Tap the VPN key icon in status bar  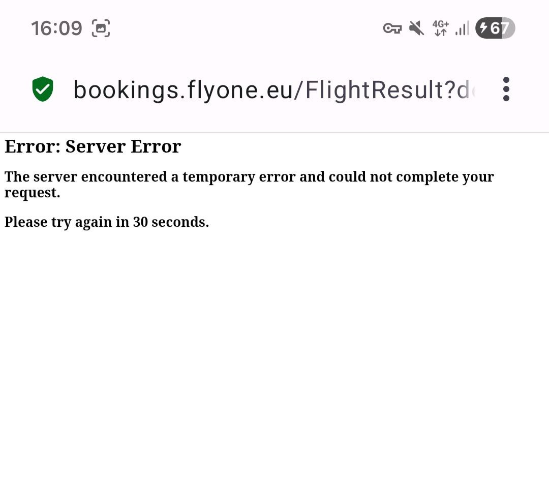tap(392, 28)
